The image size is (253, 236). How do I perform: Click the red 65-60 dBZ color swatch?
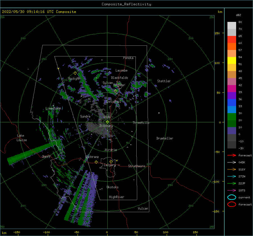(232, 39)
